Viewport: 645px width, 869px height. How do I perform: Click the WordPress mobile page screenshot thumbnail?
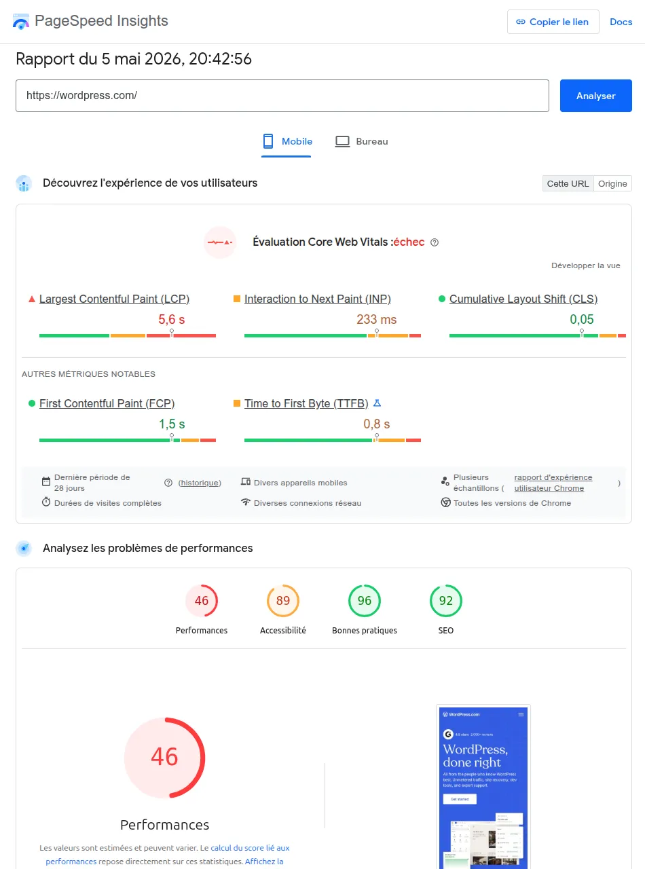[x=483, y=788]
